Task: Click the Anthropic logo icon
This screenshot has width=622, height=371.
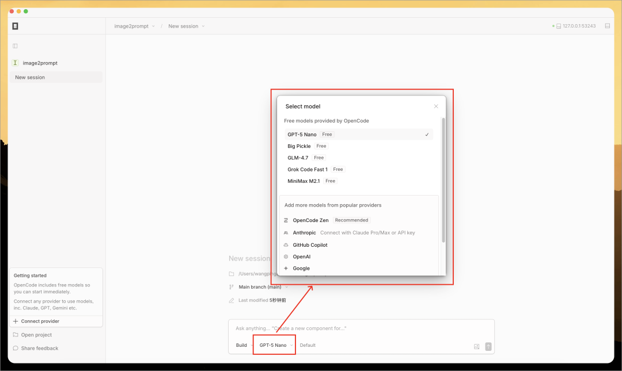Action: [286, 233]
